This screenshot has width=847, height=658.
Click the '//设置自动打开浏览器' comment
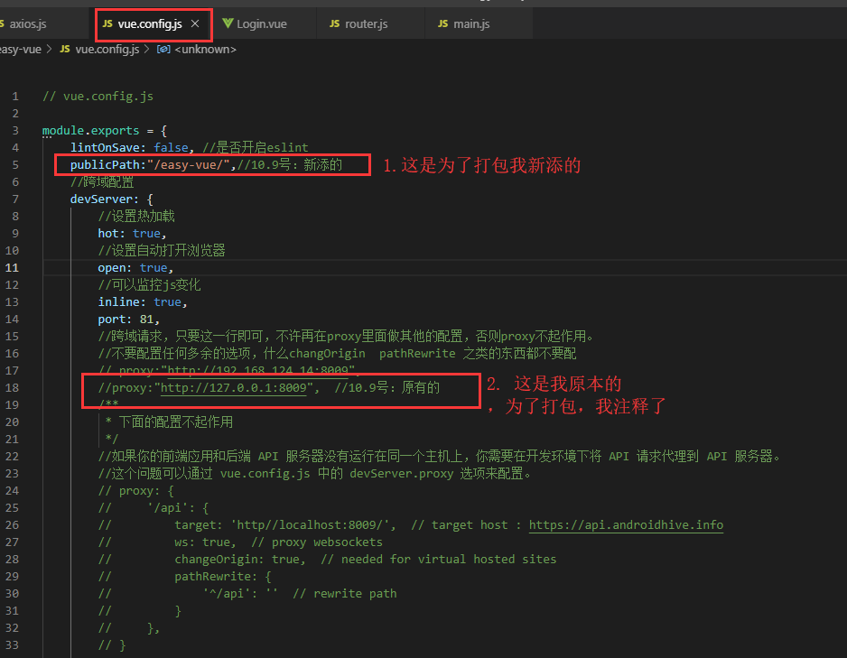click(162, 250)
